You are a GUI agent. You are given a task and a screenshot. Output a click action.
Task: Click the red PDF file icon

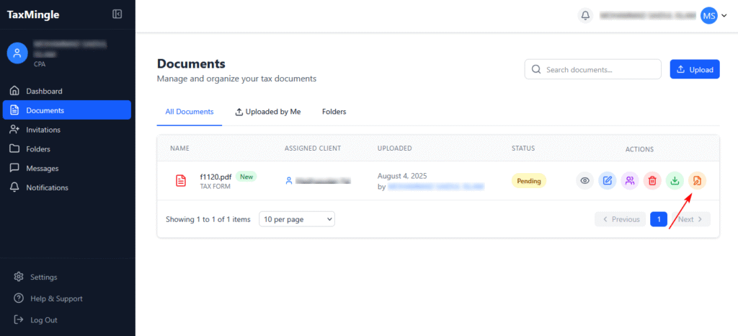pyautogui.click(x=181, y=181)
